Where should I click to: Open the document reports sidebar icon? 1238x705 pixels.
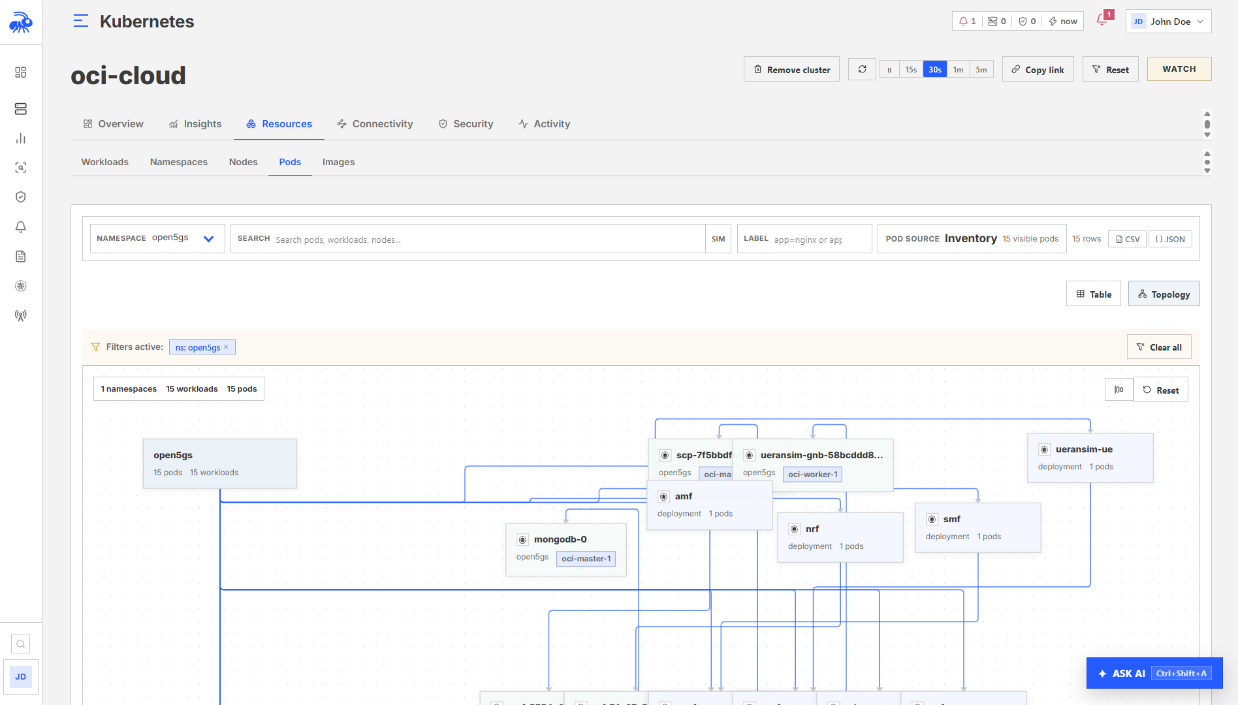(21, 256)
